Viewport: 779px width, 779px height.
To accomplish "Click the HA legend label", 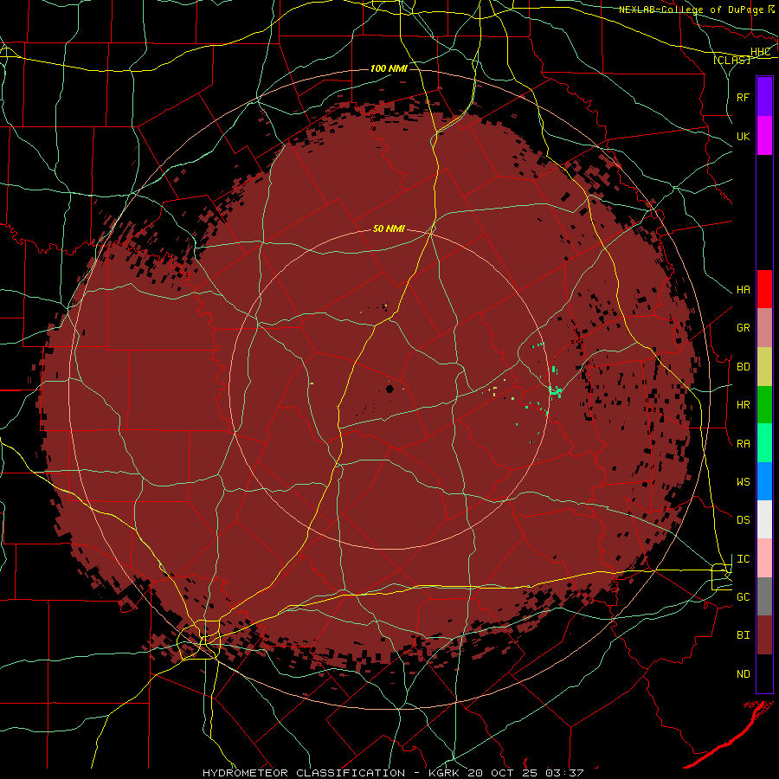I will coord(743,289).
